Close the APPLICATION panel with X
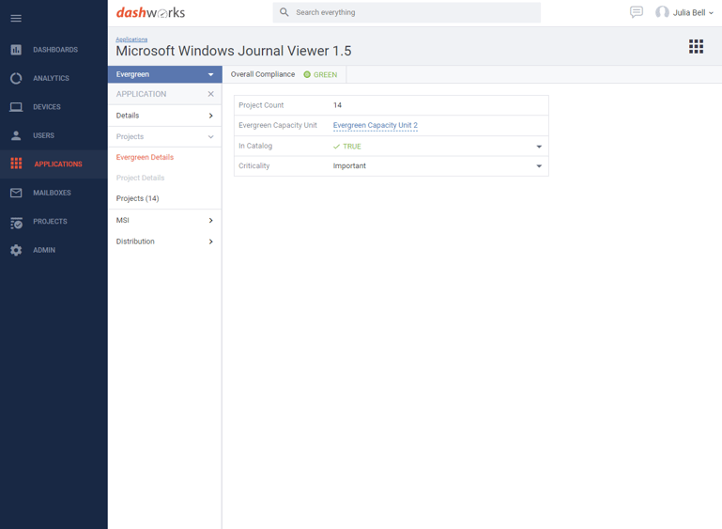 coord(211,94)
